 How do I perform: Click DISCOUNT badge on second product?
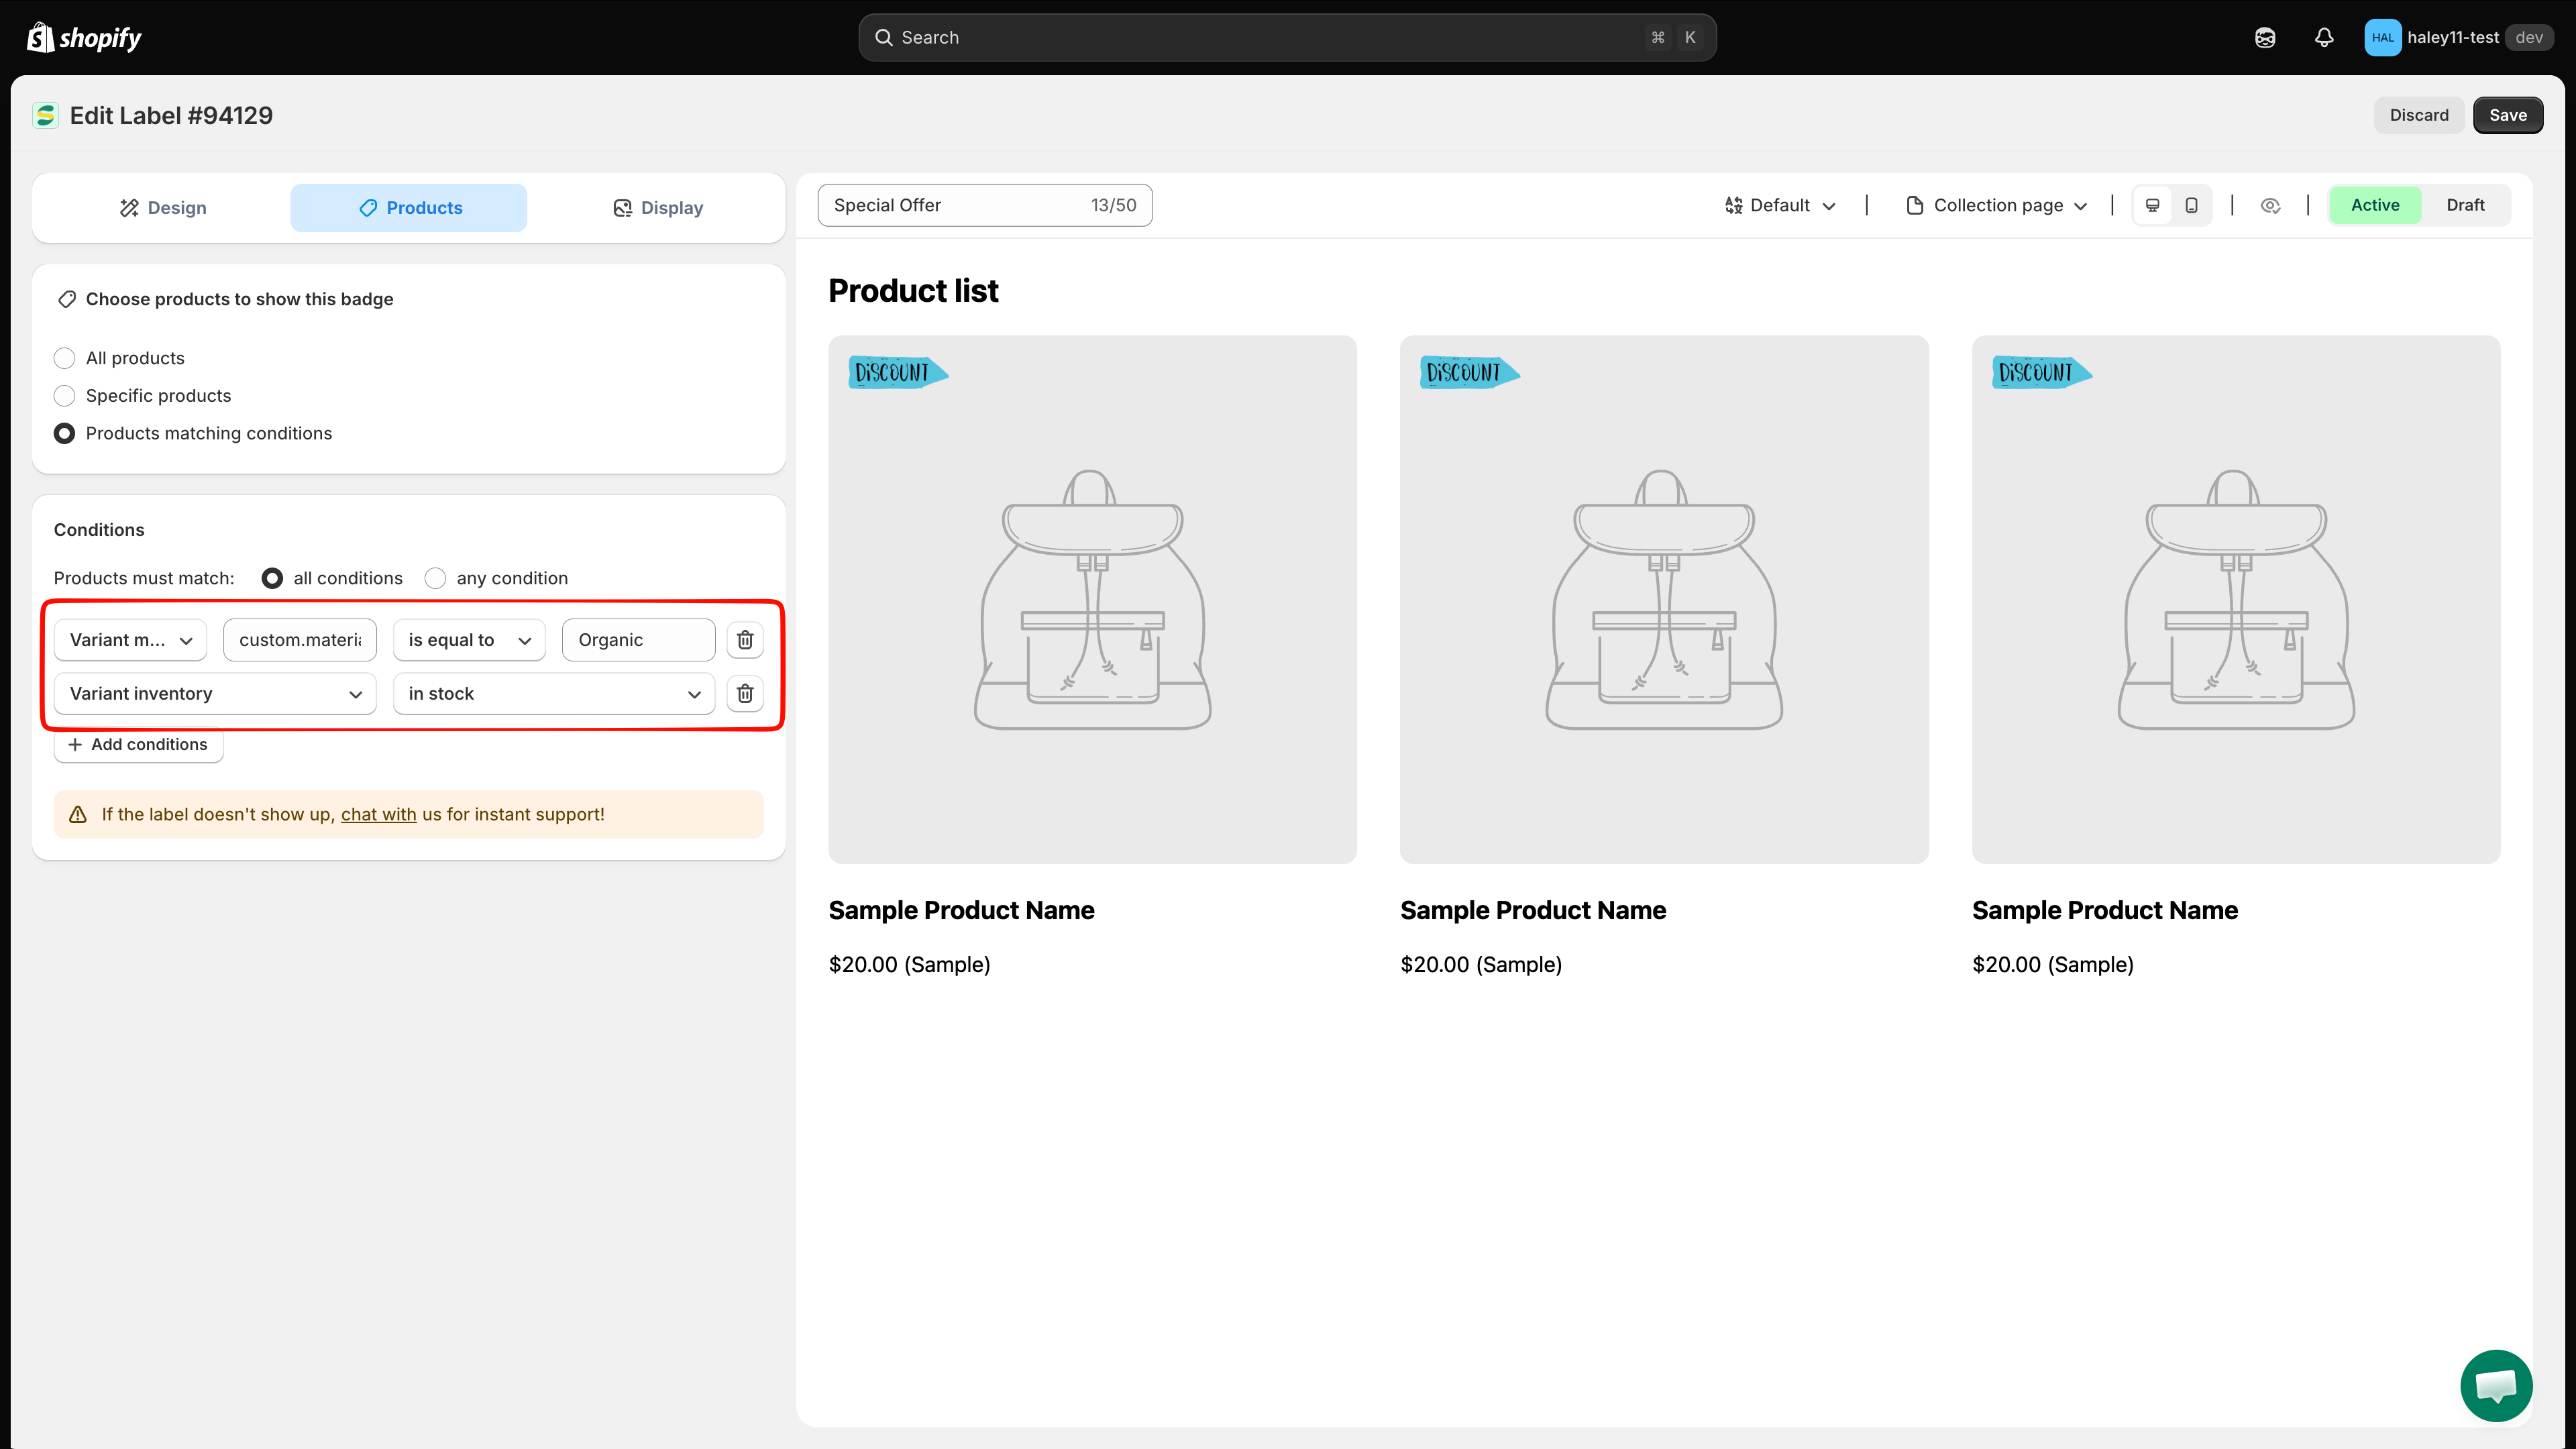[x=1469, y=373]
